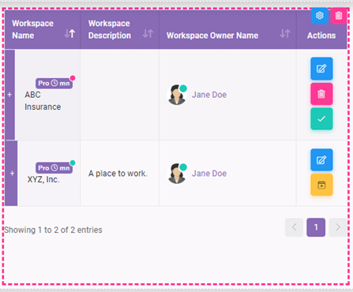Screen dimensions: 353x292
Task: Click the Pro badge on XYZ, Inc.
Action: click(54, 168)
